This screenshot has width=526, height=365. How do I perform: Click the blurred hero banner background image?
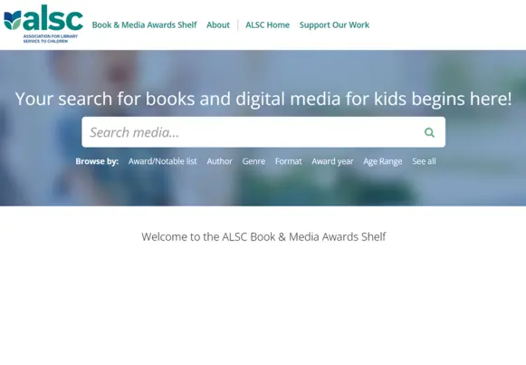tap(263, 187)
